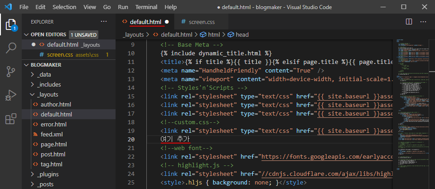Click html symbol icon in breadcrumb

pyautogui.click(x=203, y=35)
